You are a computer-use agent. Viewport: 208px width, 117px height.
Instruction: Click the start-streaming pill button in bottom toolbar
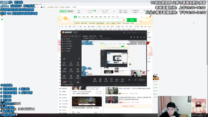[141, 80]
